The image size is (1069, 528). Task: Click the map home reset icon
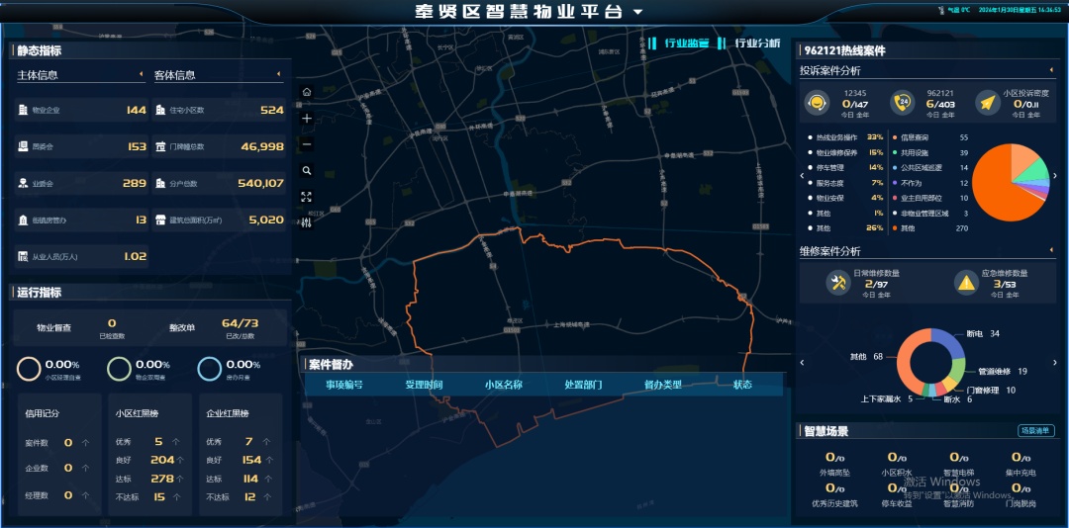(307, 92)
